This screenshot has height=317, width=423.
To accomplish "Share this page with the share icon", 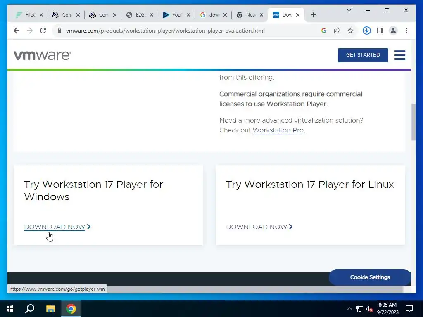I will coord(337,31).
